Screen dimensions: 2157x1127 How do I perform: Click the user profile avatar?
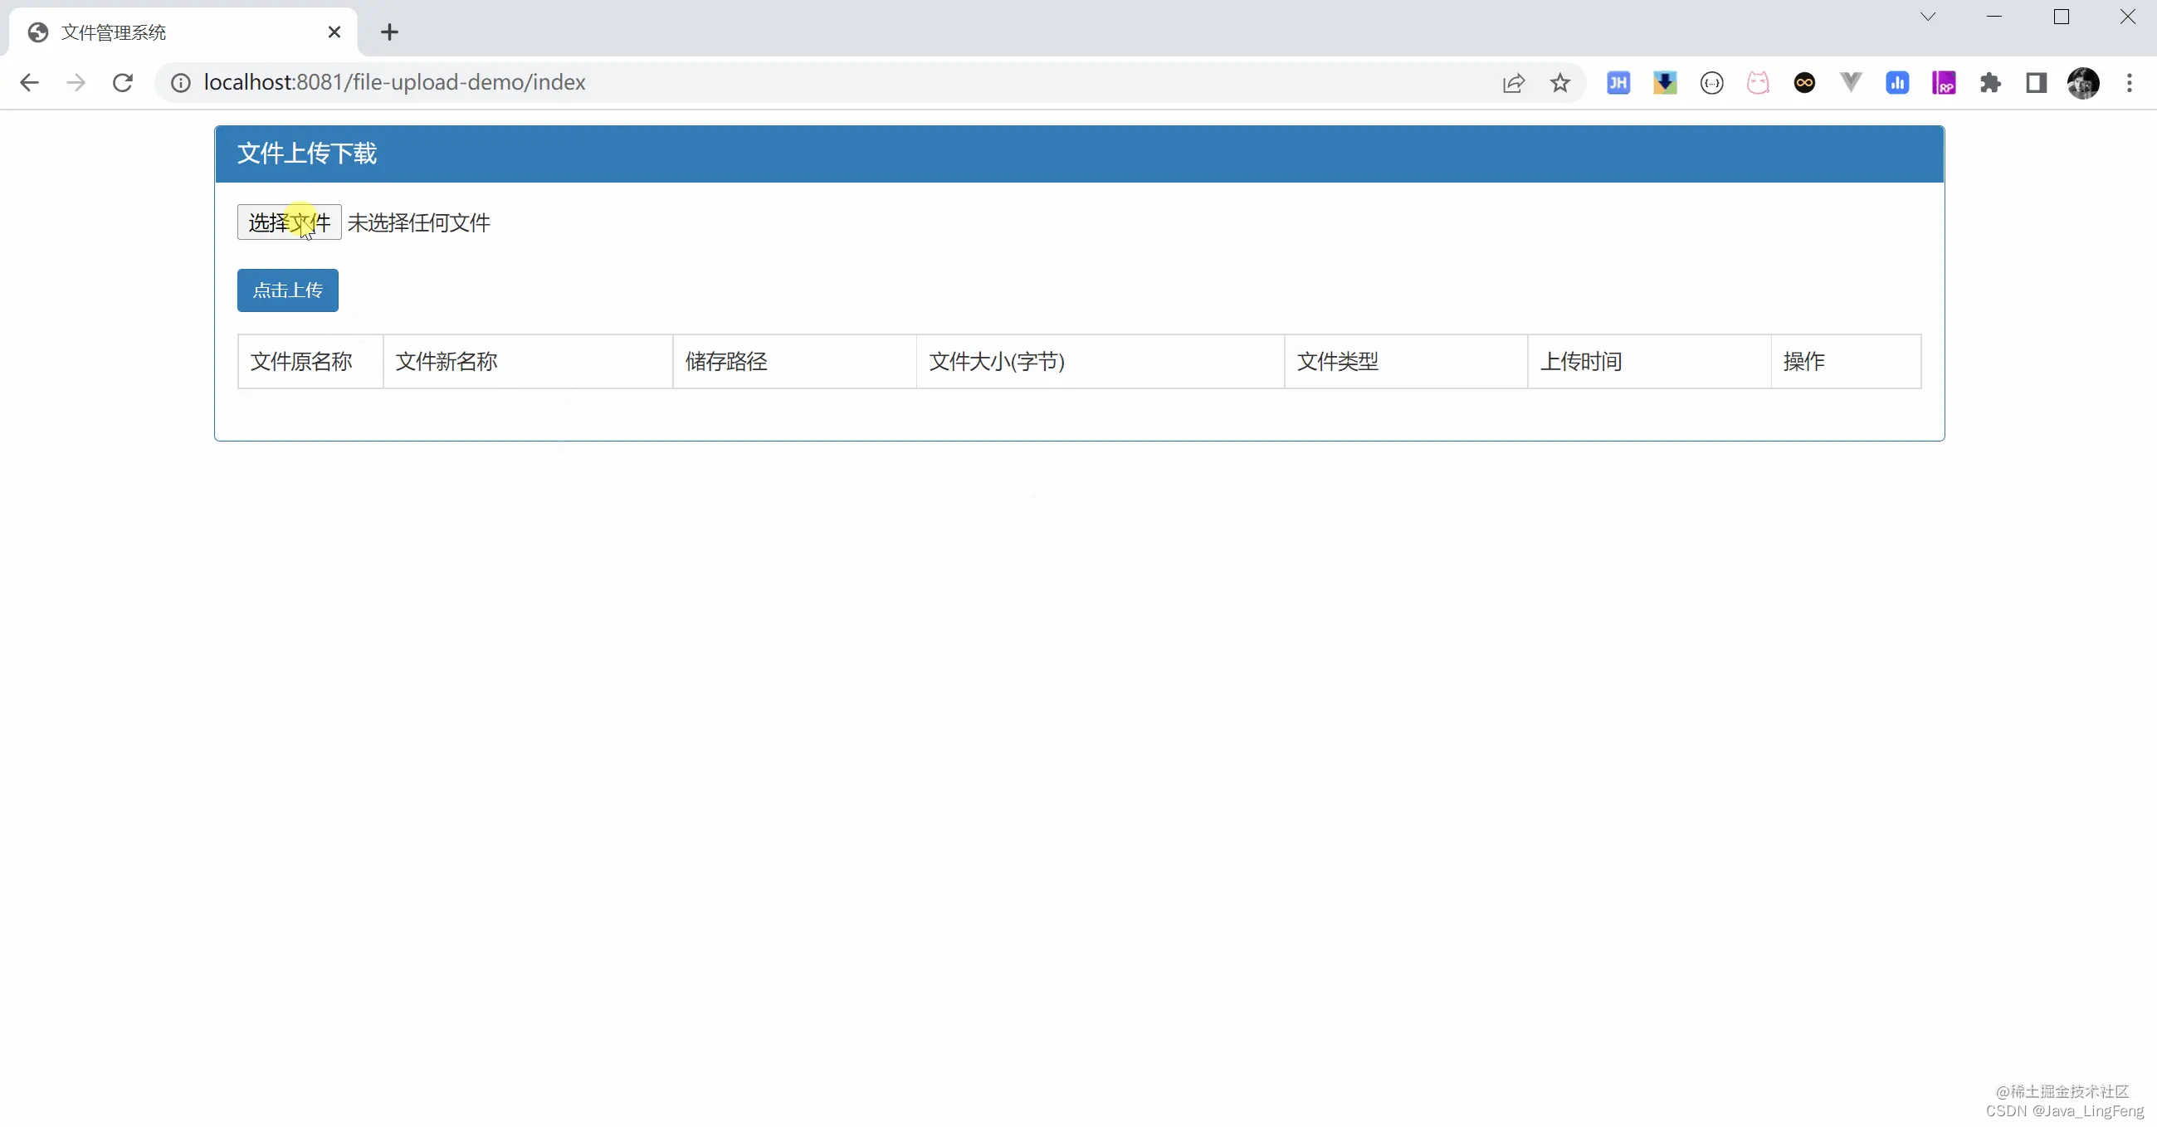pos(2082,82)
